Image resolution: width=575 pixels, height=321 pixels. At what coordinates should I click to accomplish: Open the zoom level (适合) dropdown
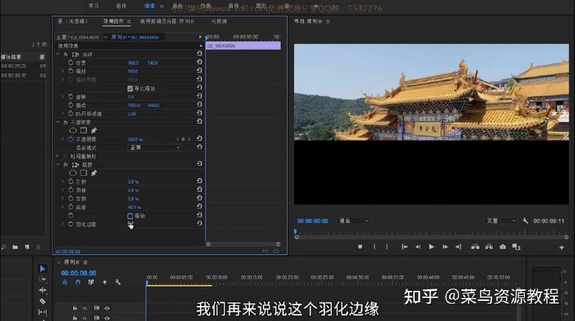(x=354, y=220)
